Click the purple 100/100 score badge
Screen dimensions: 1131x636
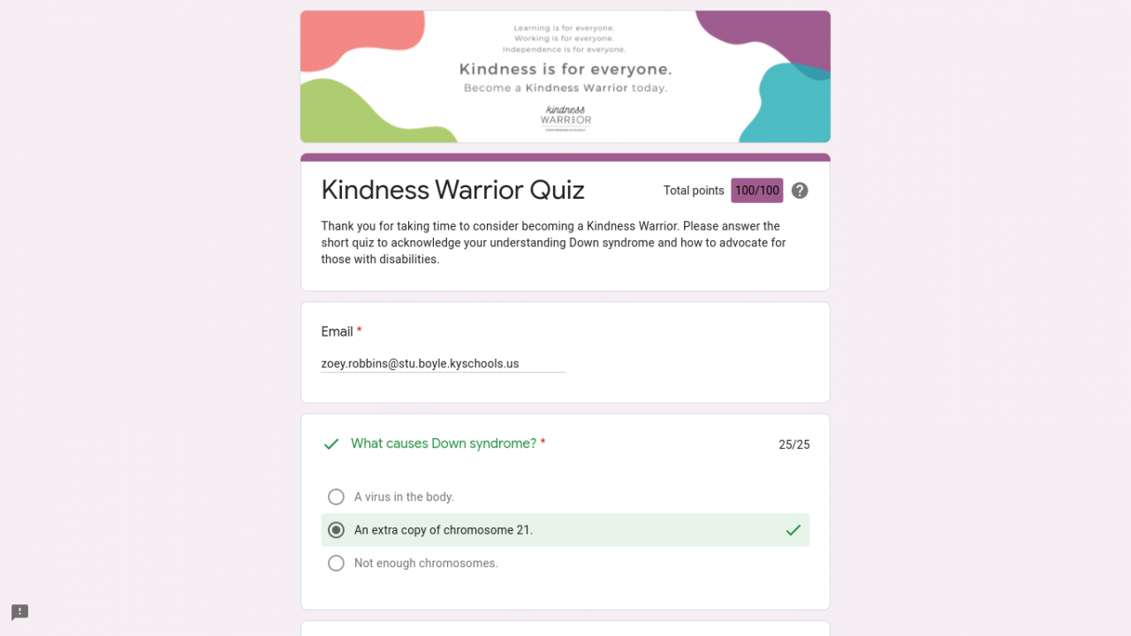point(757,191)
